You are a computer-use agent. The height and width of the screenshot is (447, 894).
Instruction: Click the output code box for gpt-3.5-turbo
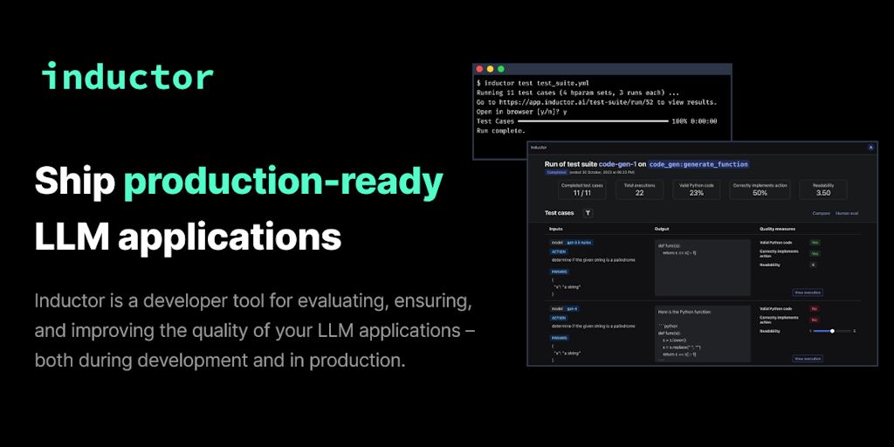tap(703, 267)
